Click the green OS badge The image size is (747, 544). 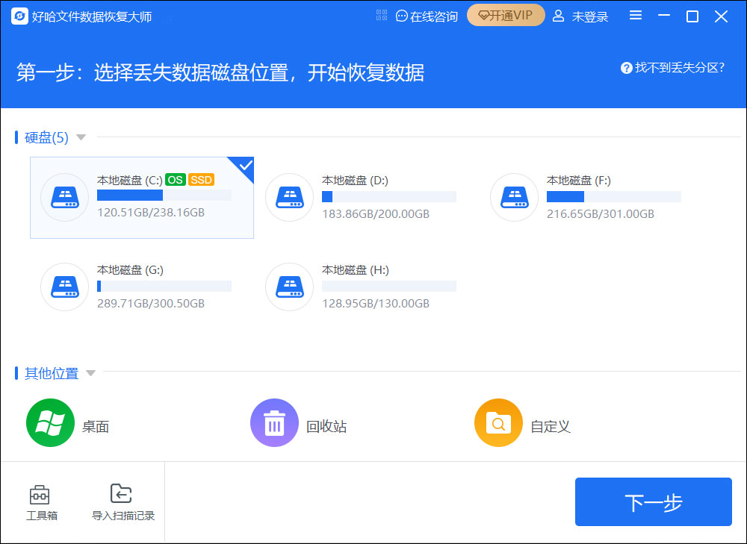[176, 180]
